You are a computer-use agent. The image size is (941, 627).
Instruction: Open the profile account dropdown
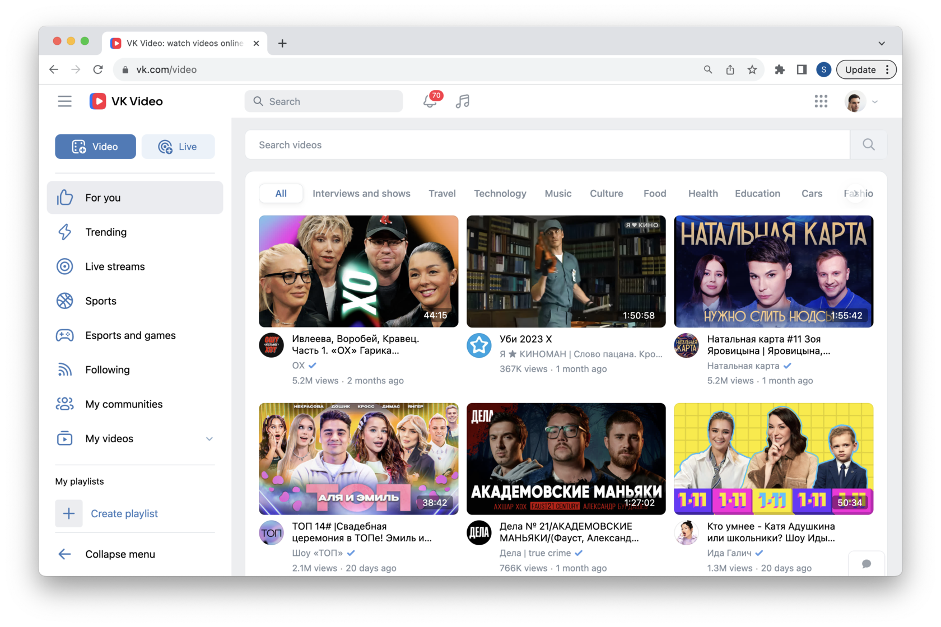point(861,101)
